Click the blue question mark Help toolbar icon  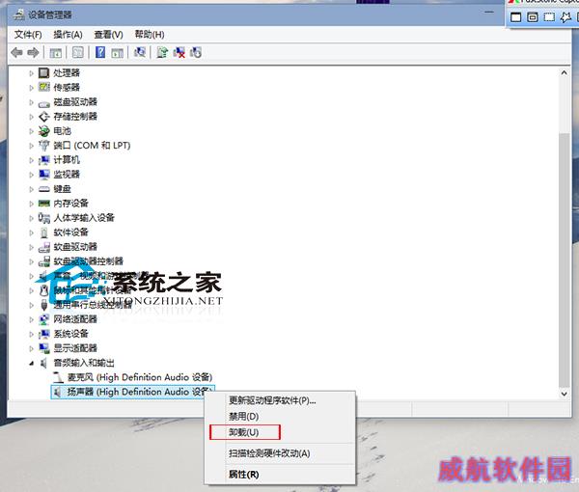[100, 52]
